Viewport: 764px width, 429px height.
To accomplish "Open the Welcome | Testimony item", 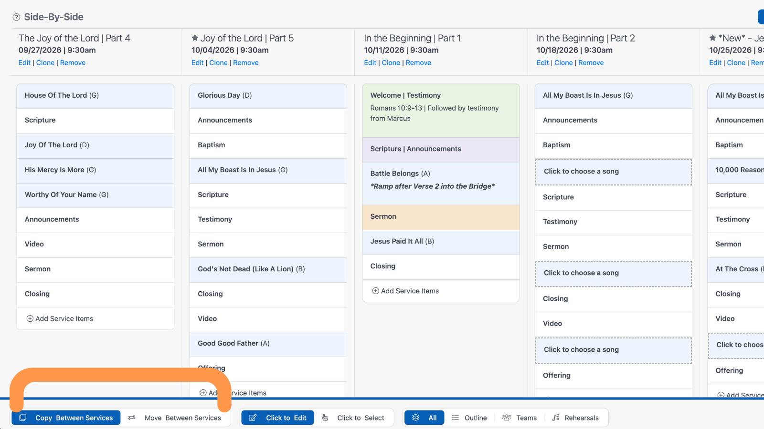I will coord(441,111).
